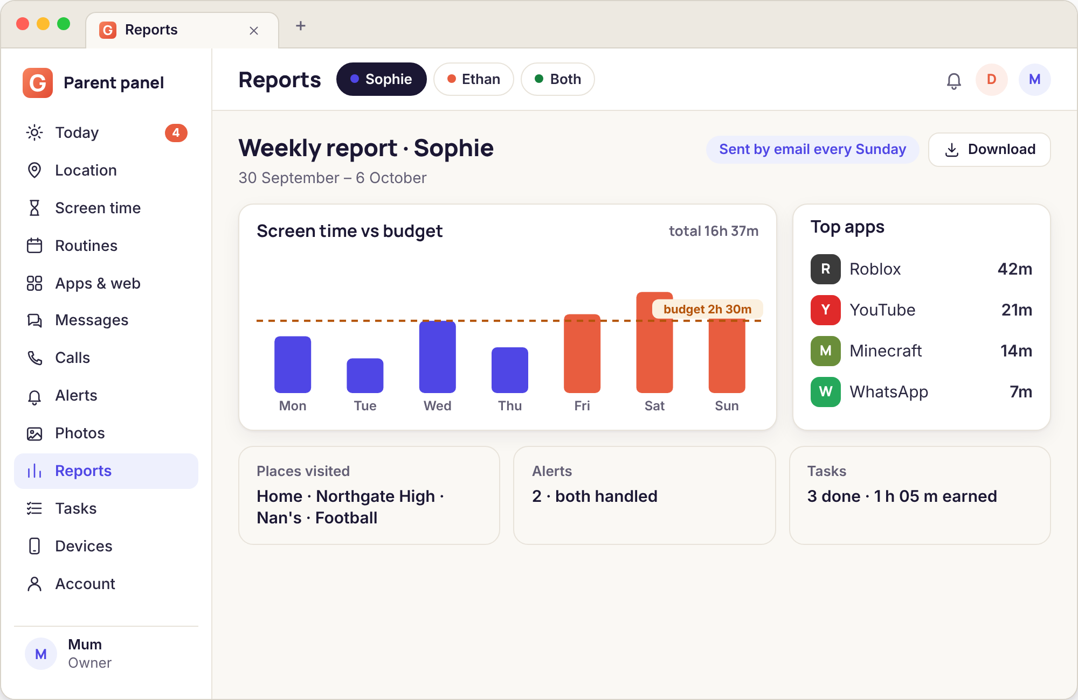Click the Photos image icon
1078x700 pixels.
(x=34, y=433)
